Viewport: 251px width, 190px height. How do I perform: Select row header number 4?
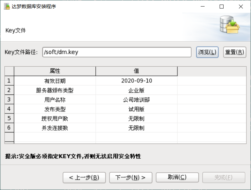click(x=9, y=109)
